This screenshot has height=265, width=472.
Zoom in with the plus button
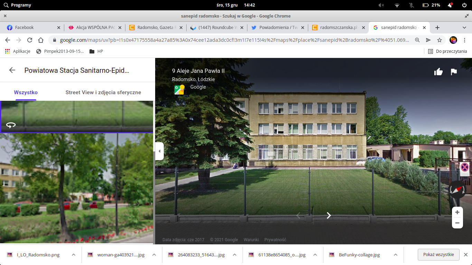[457, 212]
